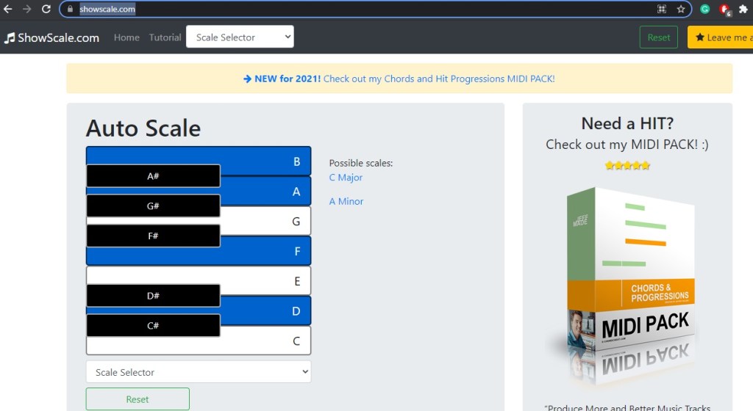Click the browser back arrow
The width and height of the screenshot is (753, 411).
pyautogui.click(x=8, y=10)
